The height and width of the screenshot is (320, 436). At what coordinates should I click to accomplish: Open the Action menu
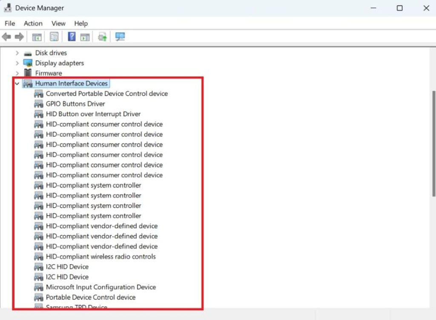pyautogui.click(x=33, y=23)
